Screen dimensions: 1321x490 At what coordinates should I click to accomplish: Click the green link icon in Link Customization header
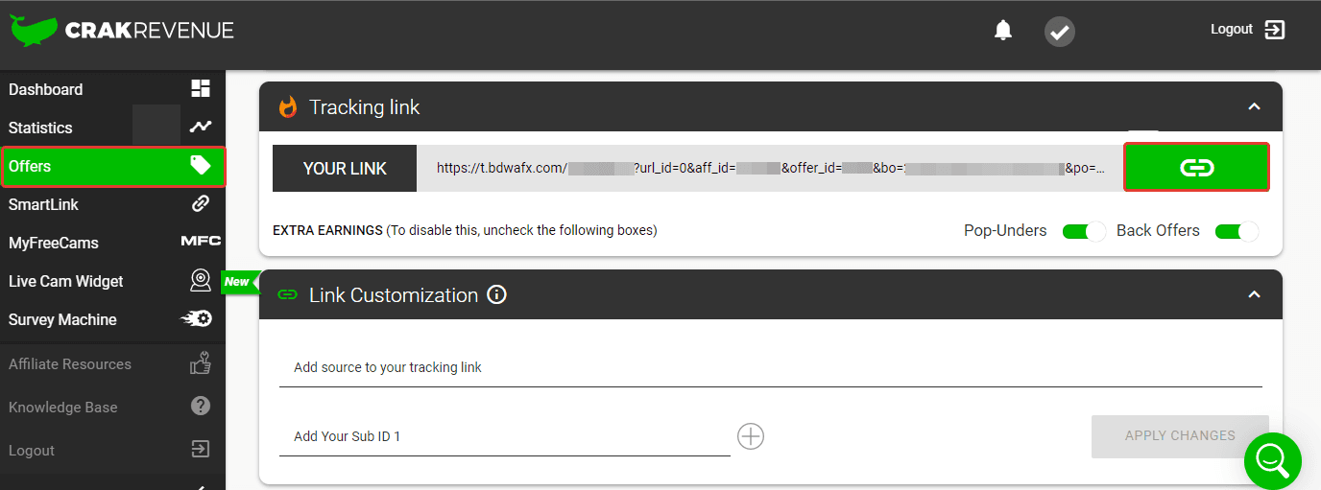click(287, 294)
